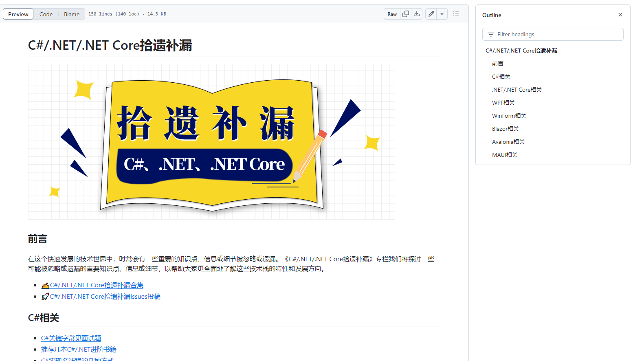Open C#/.NET/.NET Core拾遗补漏合集 link
The image size is (633, 361).
point(92,285)
